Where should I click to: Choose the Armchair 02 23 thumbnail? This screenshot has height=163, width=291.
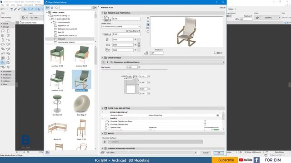tap(81, 55)
